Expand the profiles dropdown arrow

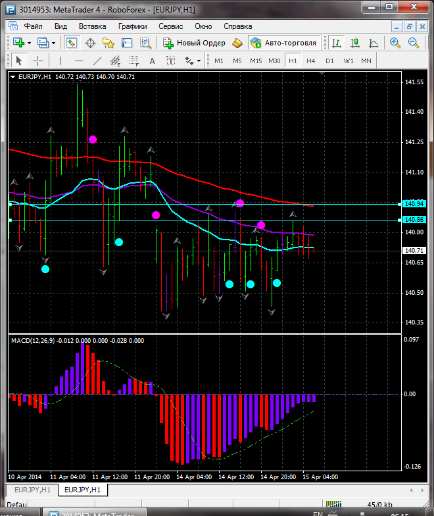pos(54,43)
